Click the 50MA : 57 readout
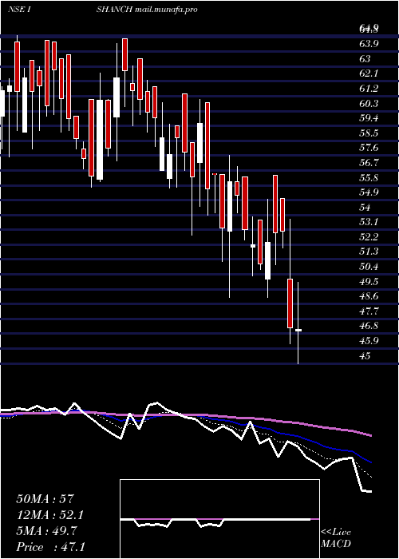The height and width of the screenshot is (559, 399). [x=45, y=499]
